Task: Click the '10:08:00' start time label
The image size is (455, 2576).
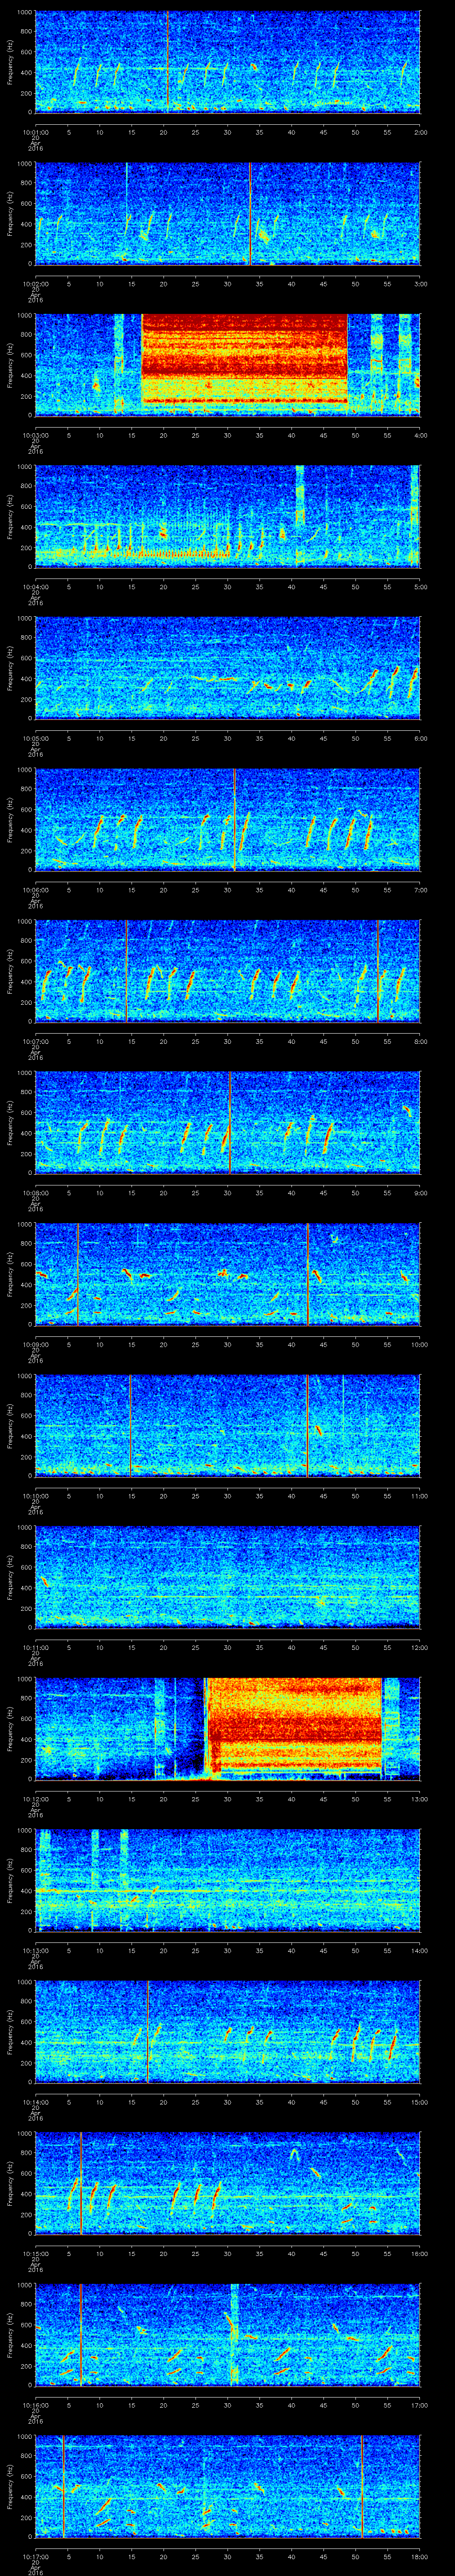Action: tap(35, 1193)
